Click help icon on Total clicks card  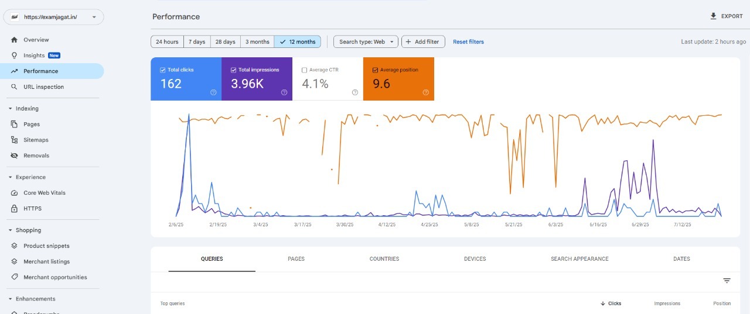(213, 92)
